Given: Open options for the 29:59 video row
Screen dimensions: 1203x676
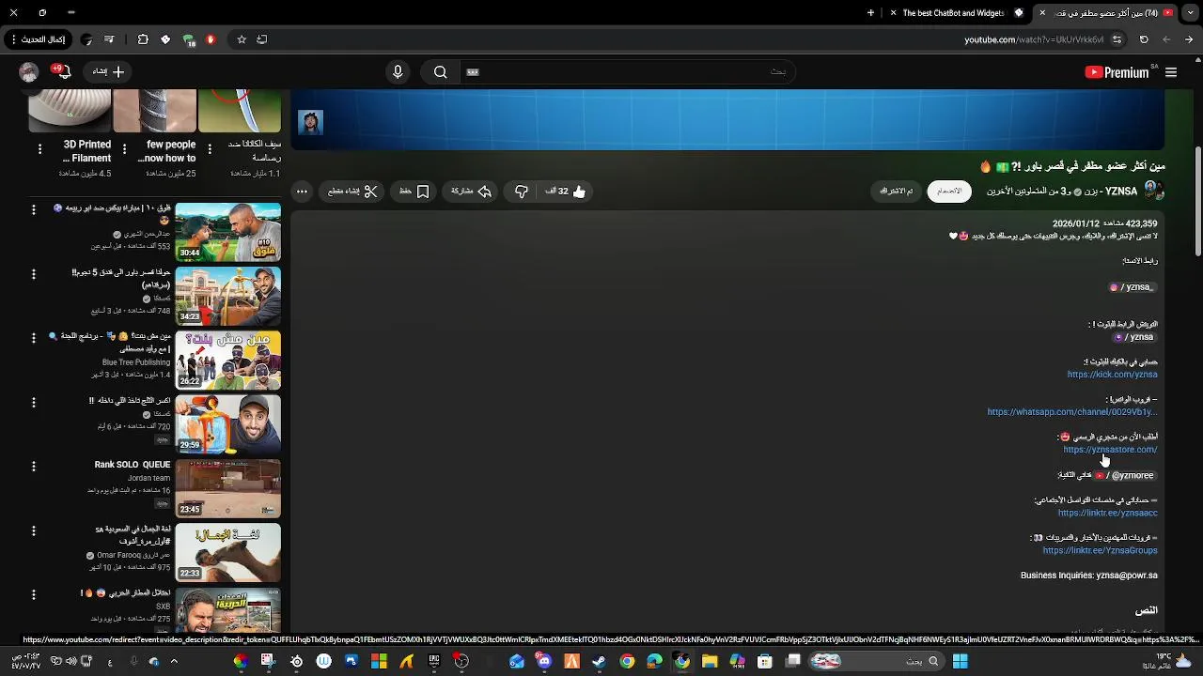Looking at the screenshot, I should coord(34,402).
